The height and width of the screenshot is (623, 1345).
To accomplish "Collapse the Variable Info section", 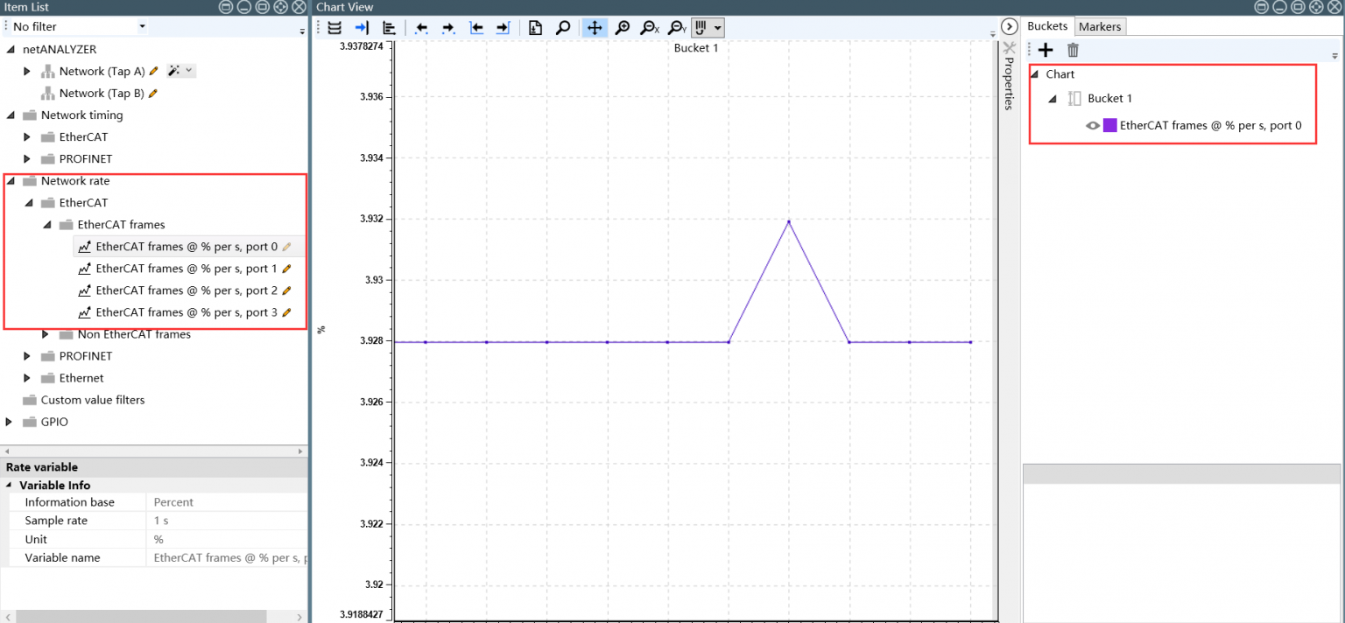I will click(9, 485).
